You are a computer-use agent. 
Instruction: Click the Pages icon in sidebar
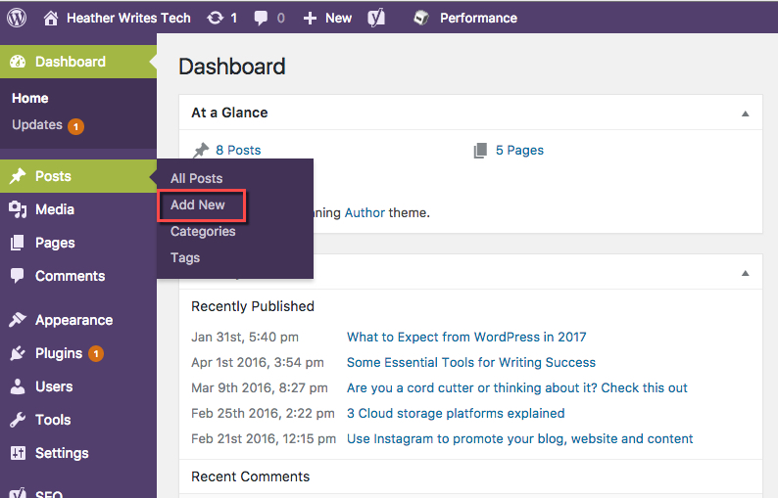(x=18, y=243)
